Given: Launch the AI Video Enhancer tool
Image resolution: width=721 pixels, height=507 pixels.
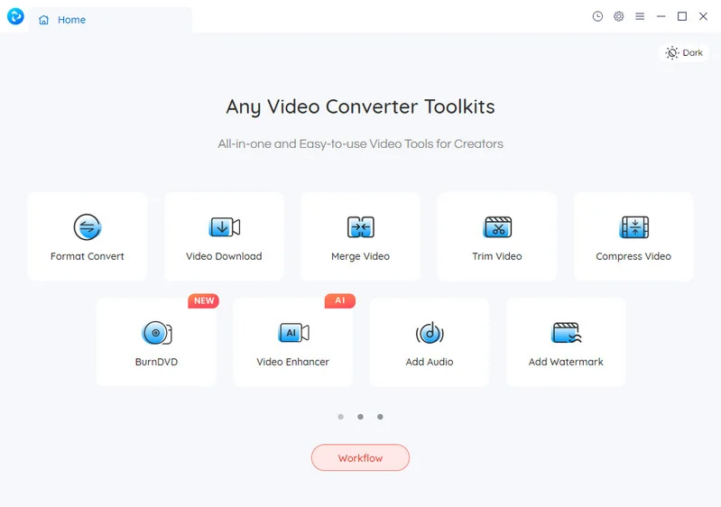Looking at the screenshot, I should pyautogui.click(x=293, y=343).
